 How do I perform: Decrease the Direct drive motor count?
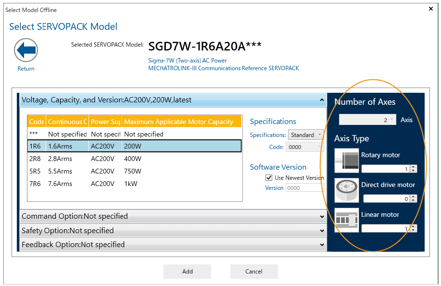414,200
